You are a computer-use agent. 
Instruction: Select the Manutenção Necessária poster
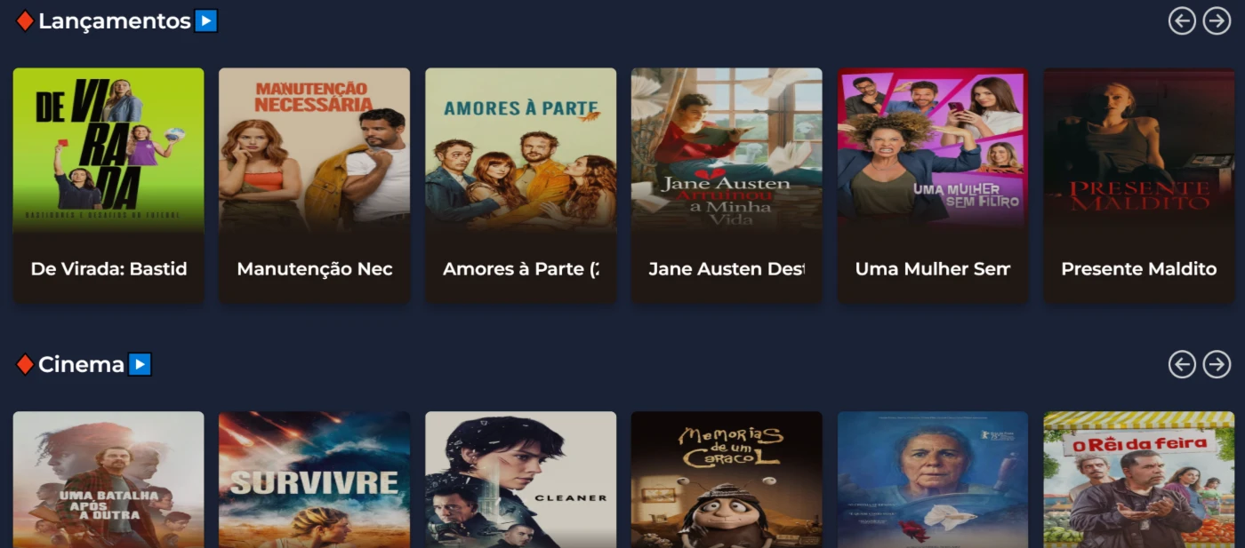pyautogui.click(x=314, y=151)
